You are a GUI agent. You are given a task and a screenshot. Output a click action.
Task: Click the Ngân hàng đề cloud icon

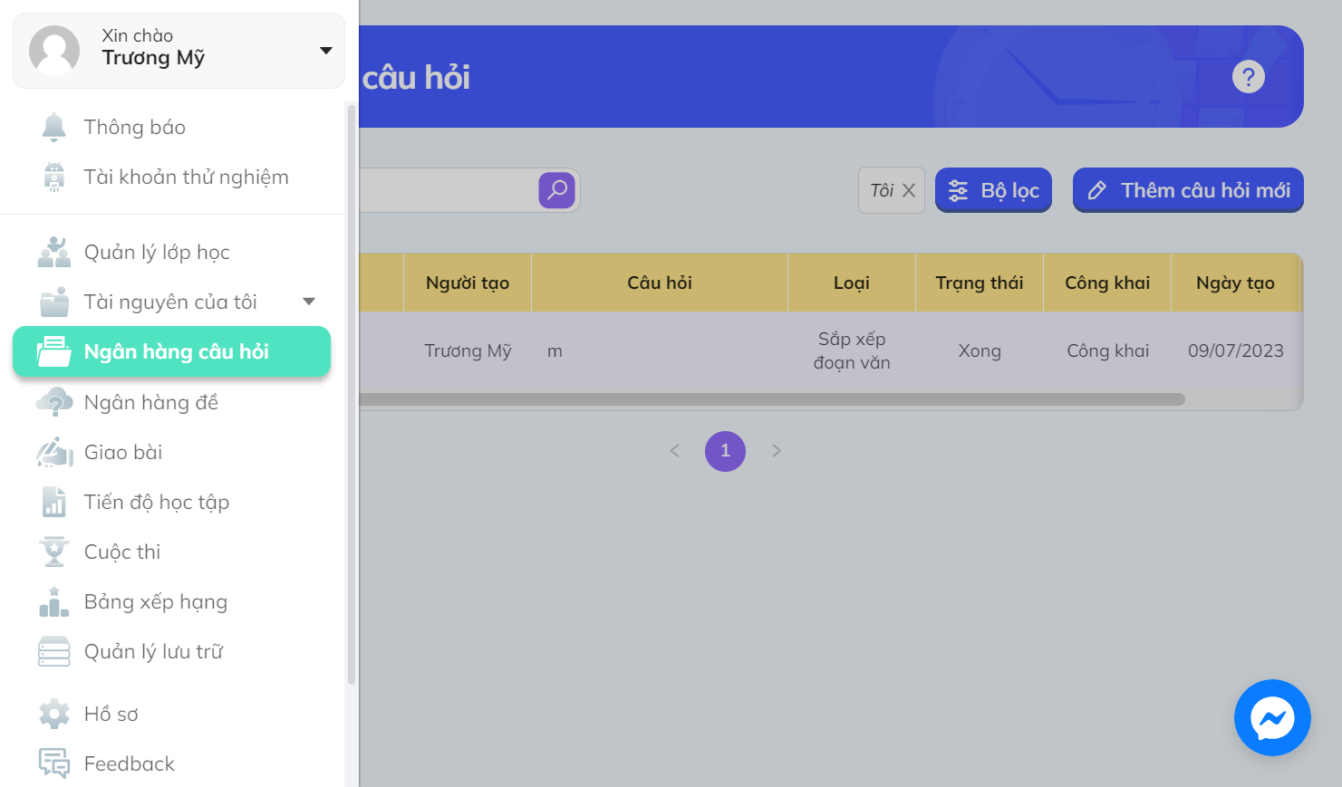tap(54, 402)
